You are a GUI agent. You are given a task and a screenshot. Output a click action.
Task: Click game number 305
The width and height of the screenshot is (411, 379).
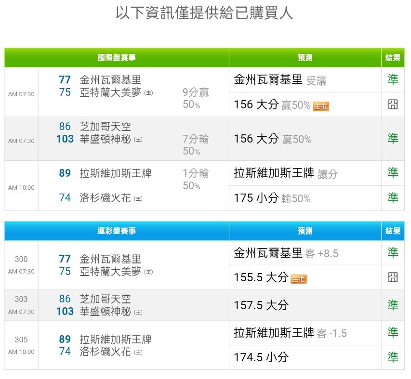pyautogui.click(x=21, y=340)
